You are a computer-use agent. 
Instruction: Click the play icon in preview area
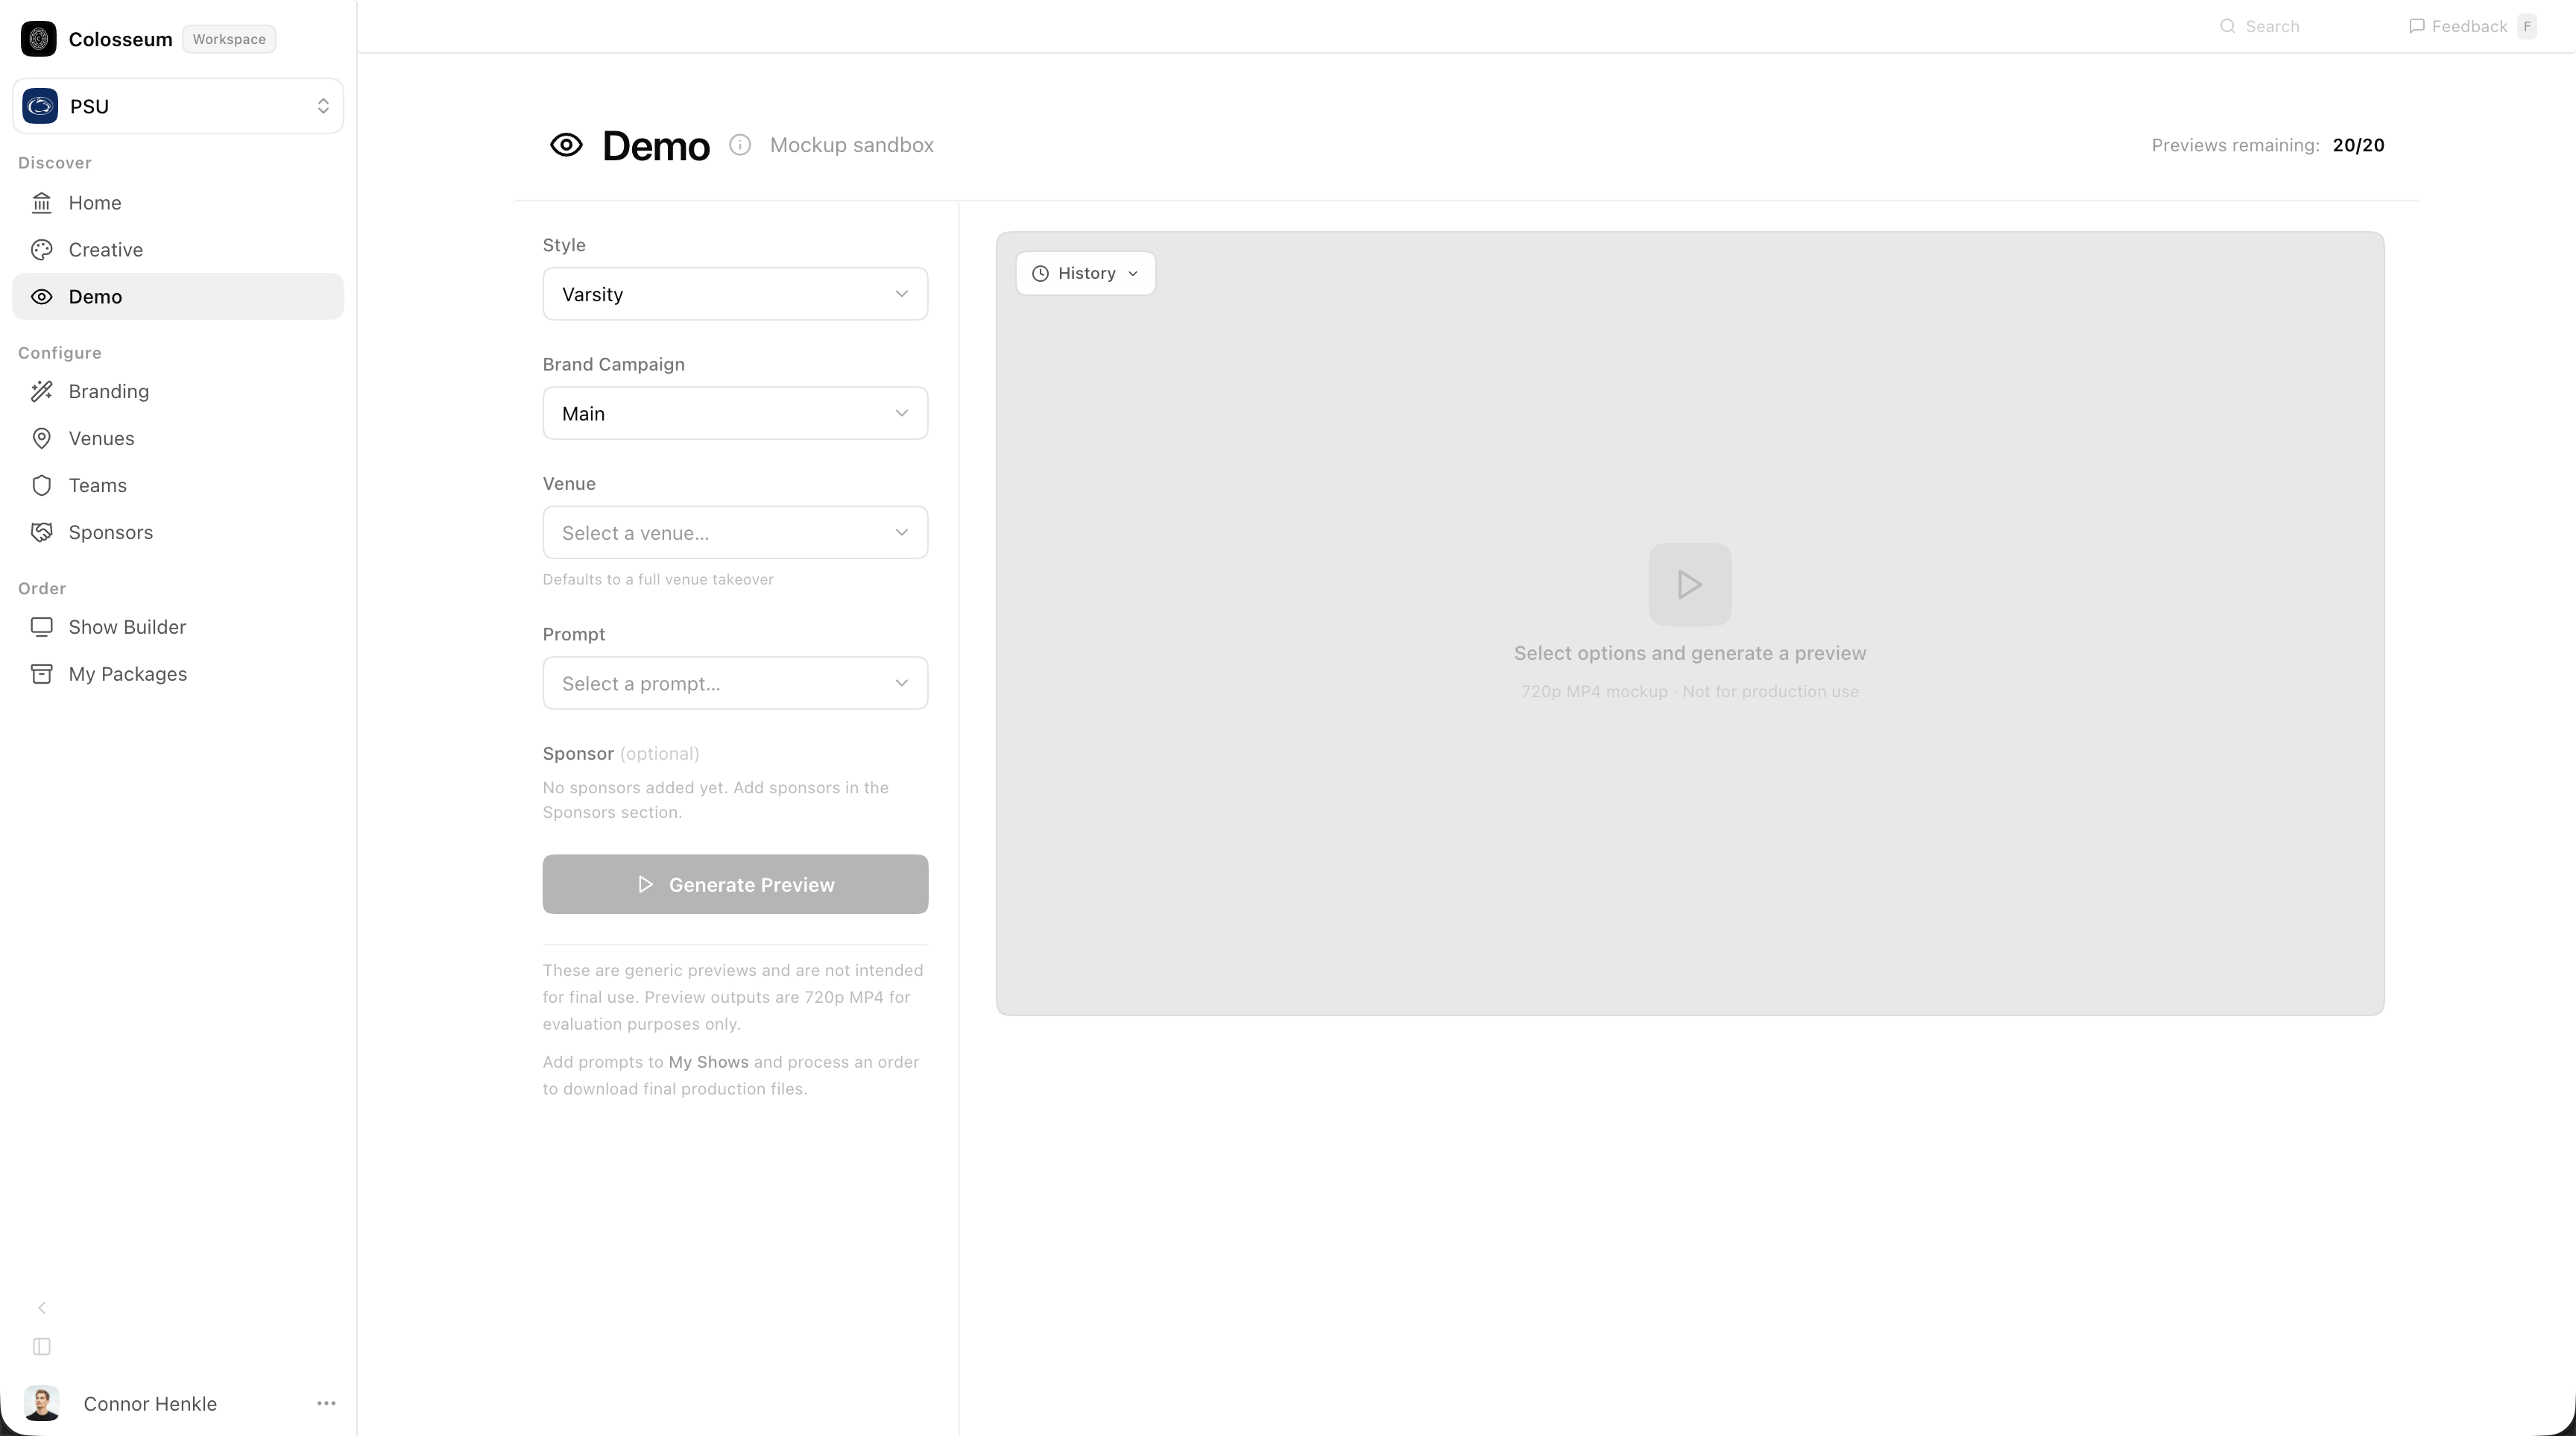tap(1690, 584)
